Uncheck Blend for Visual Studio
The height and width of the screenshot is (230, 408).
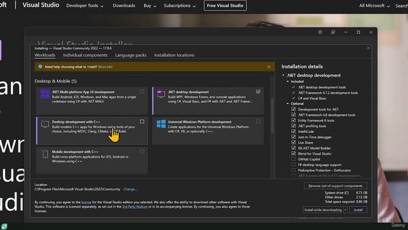pyautogui.click(x=293, y=153)
